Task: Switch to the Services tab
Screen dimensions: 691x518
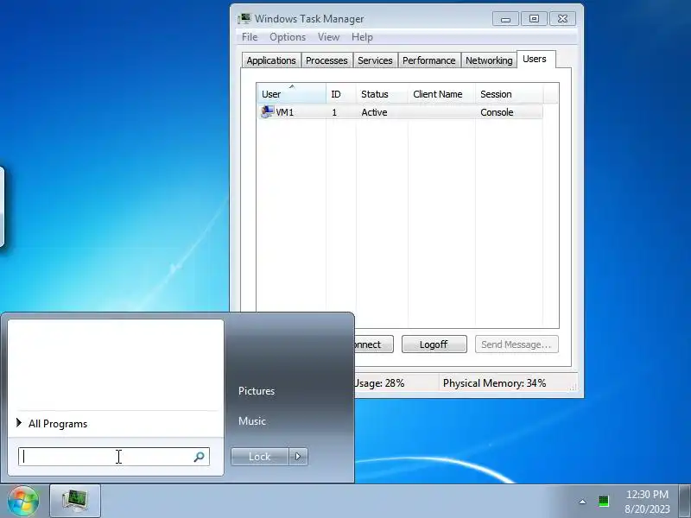Action: click(375, 60)
